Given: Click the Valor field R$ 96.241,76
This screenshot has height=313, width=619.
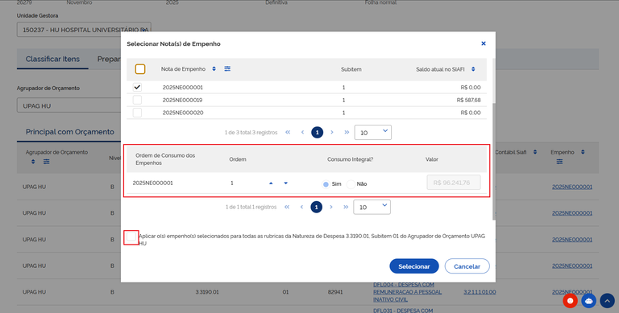Looking at the screenshot, I should coord(454,183).
